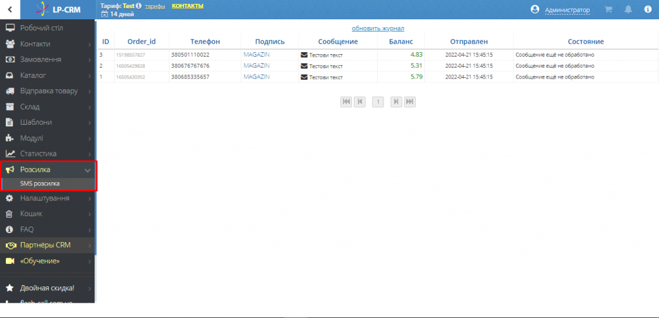Click the «Обучение» video camera icon
This screenshot has height=318, width=659.
pos(10,261)
